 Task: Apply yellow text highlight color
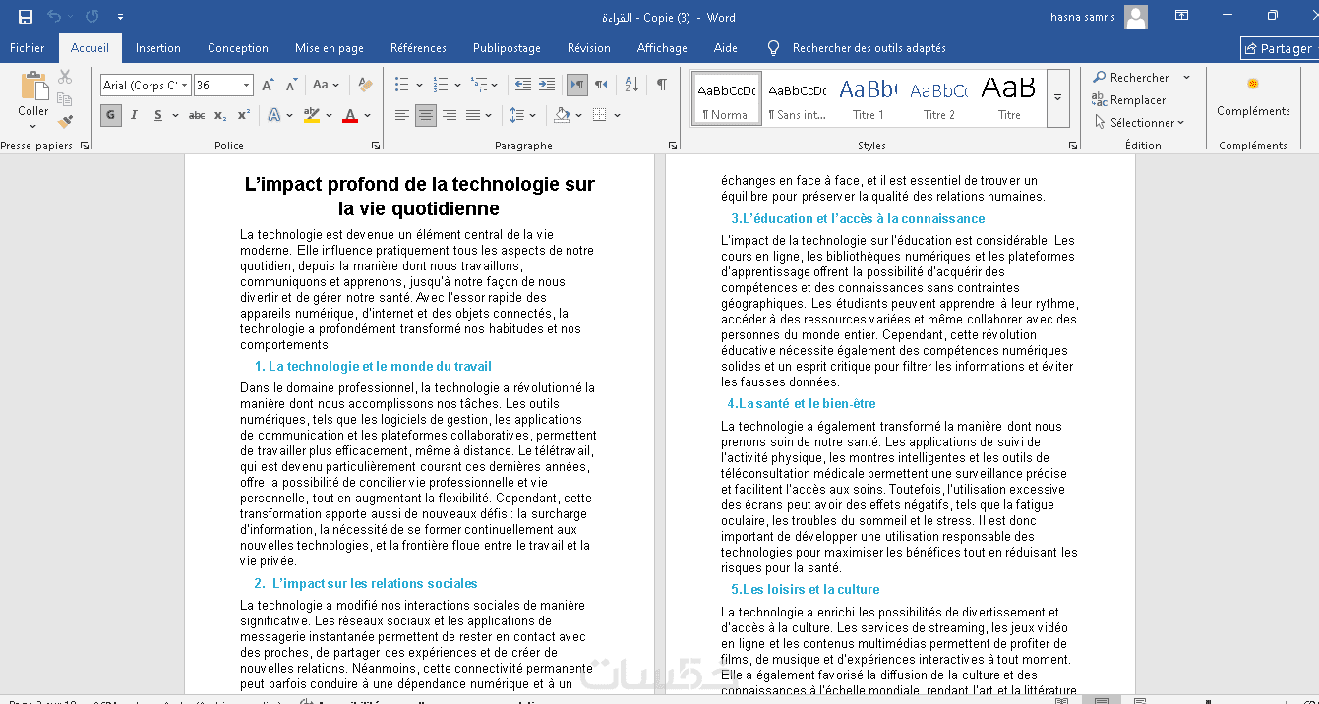(x=311, y=115)
